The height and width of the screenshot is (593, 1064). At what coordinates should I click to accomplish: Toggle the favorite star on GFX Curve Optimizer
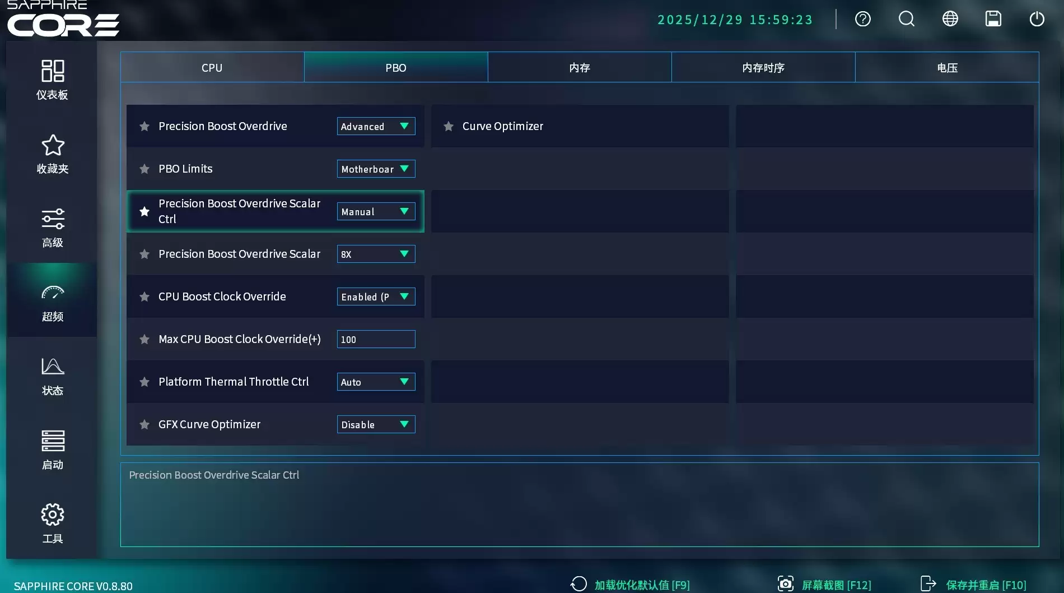pyautogui.click(x=144, y=424)
